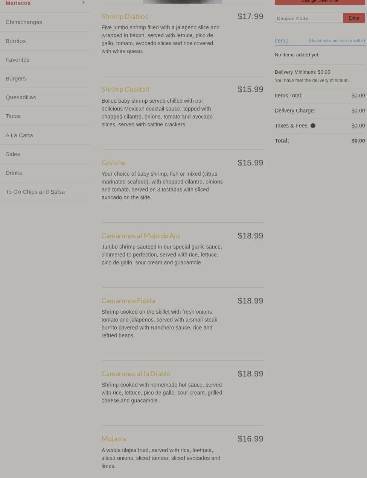Screen dimensions: 367x478
Task: Open the Shrimp Diablos item
Action: [x=125, y=16]
